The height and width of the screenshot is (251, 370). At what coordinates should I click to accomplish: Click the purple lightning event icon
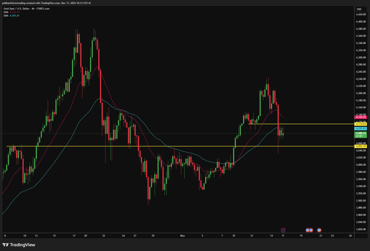(283, 230)
